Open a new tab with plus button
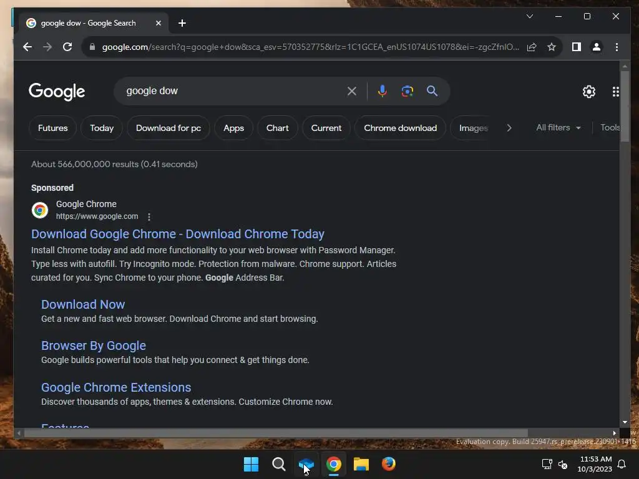639x479 pixels. click(x=182, y=23)
